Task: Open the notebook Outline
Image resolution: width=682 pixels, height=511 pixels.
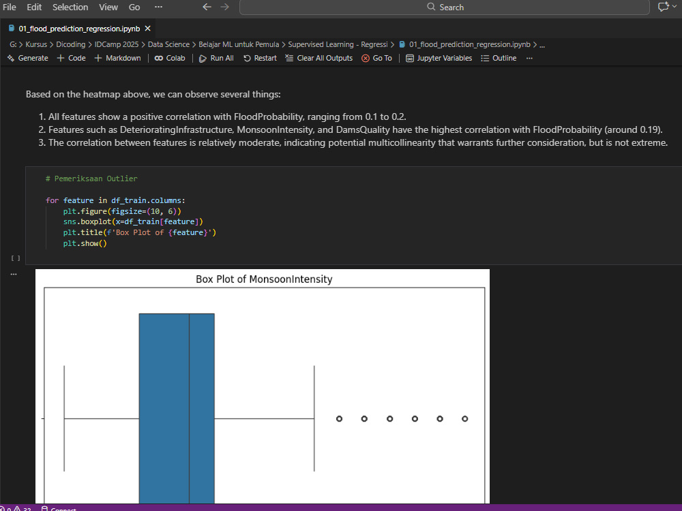Action: pos(499,58)
